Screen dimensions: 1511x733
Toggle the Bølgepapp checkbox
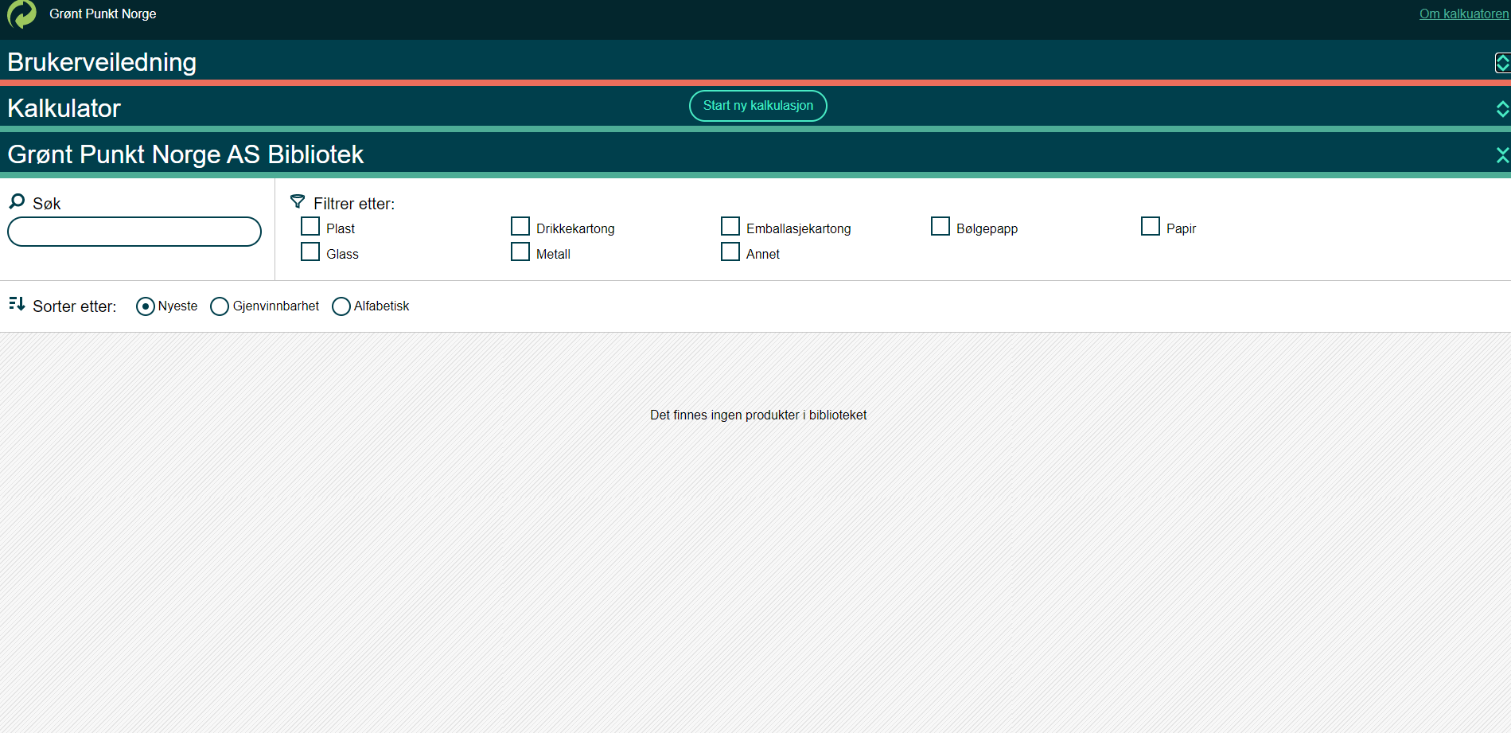940,227
